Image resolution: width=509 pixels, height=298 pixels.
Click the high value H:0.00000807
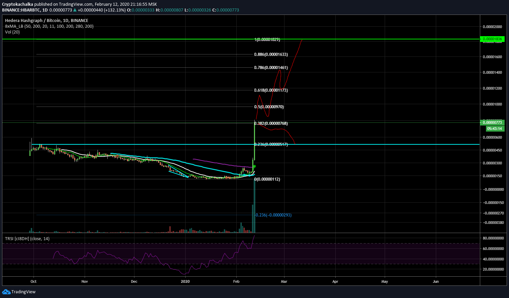click(169, 10)
